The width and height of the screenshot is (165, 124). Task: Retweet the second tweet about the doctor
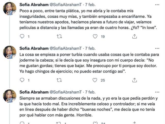tap(59, 80)
